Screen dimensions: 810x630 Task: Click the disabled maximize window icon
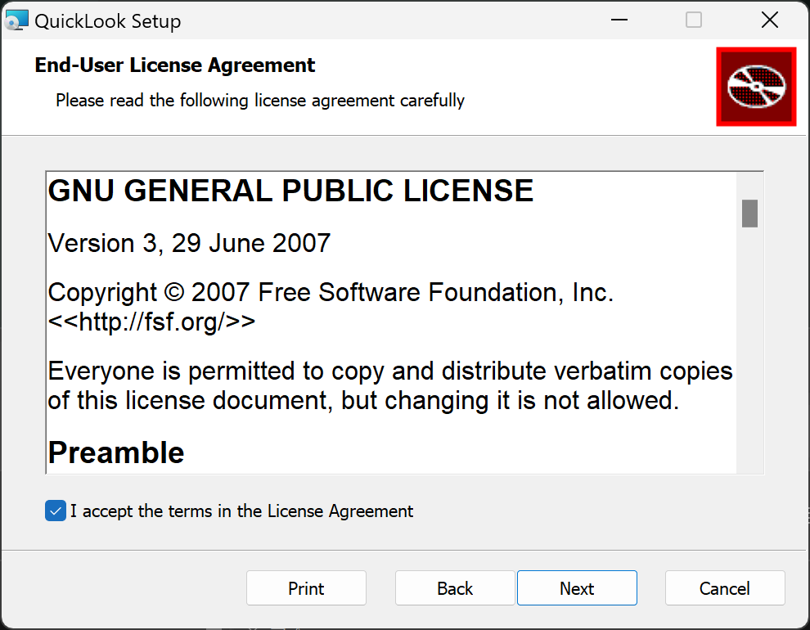click(x=693, y=20)
